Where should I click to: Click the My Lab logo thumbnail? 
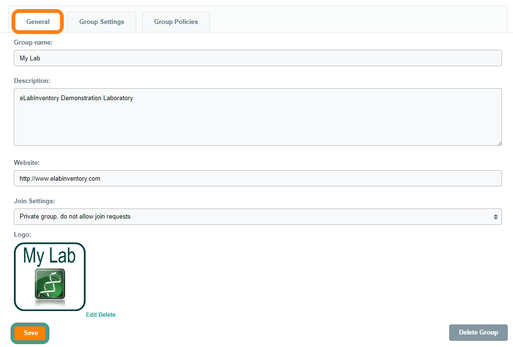click(x=50, y=276)
